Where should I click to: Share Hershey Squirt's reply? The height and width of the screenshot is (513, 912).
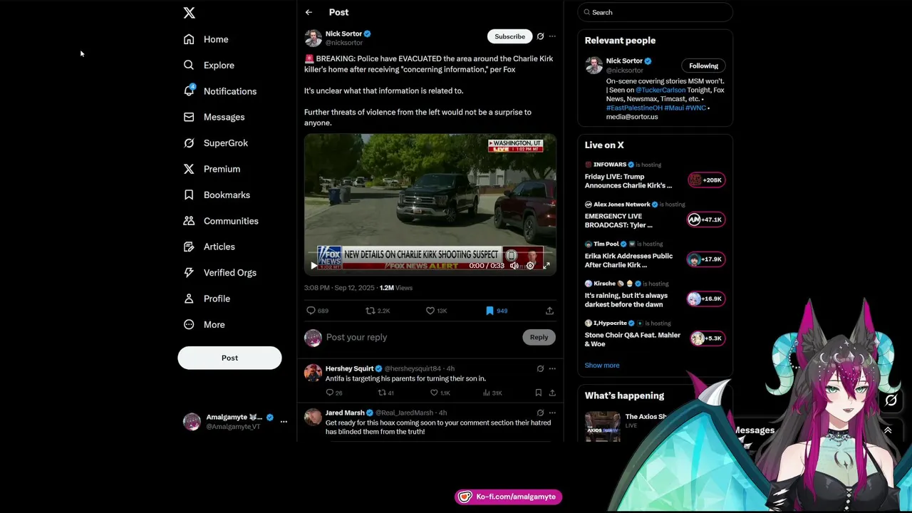[552, 393]
